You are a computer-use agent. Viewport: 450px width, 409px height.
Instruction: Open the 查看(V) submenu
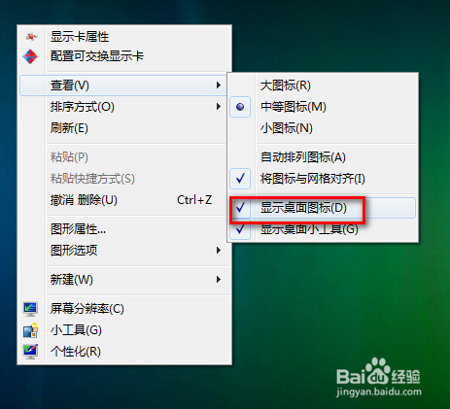pos(123,85)
